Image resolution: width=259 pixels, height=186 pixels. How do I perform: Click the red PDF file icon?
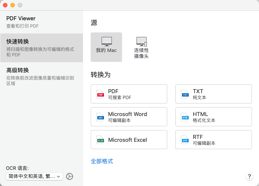100,94
